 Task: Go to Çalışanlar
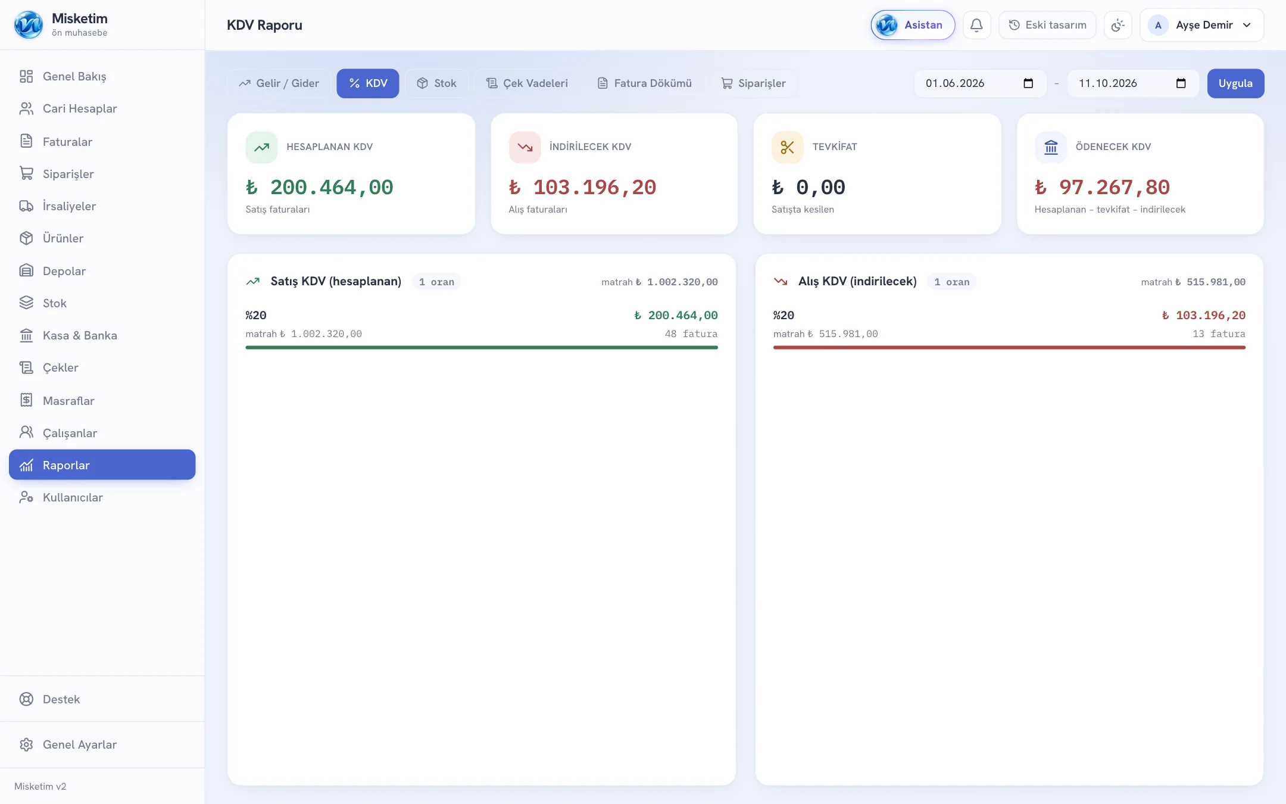coord(102,433)
